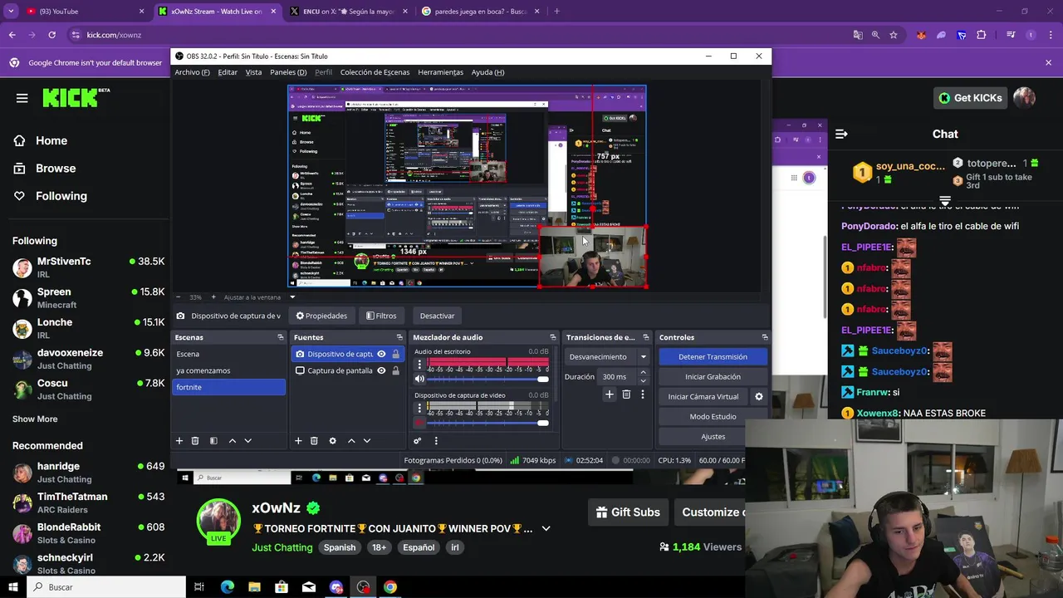Open OBS Ajustes settings
The height and width of the screenshot is (598, 1063).
click(x=713, y=437)
